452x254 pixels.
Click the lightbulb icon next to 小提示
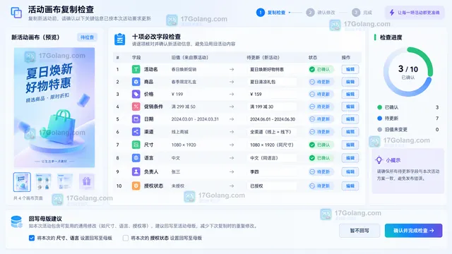(379, 160)
